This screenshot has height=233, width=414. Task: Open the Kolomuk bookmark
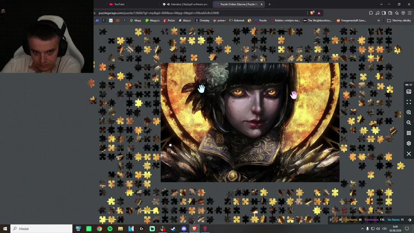237,20
